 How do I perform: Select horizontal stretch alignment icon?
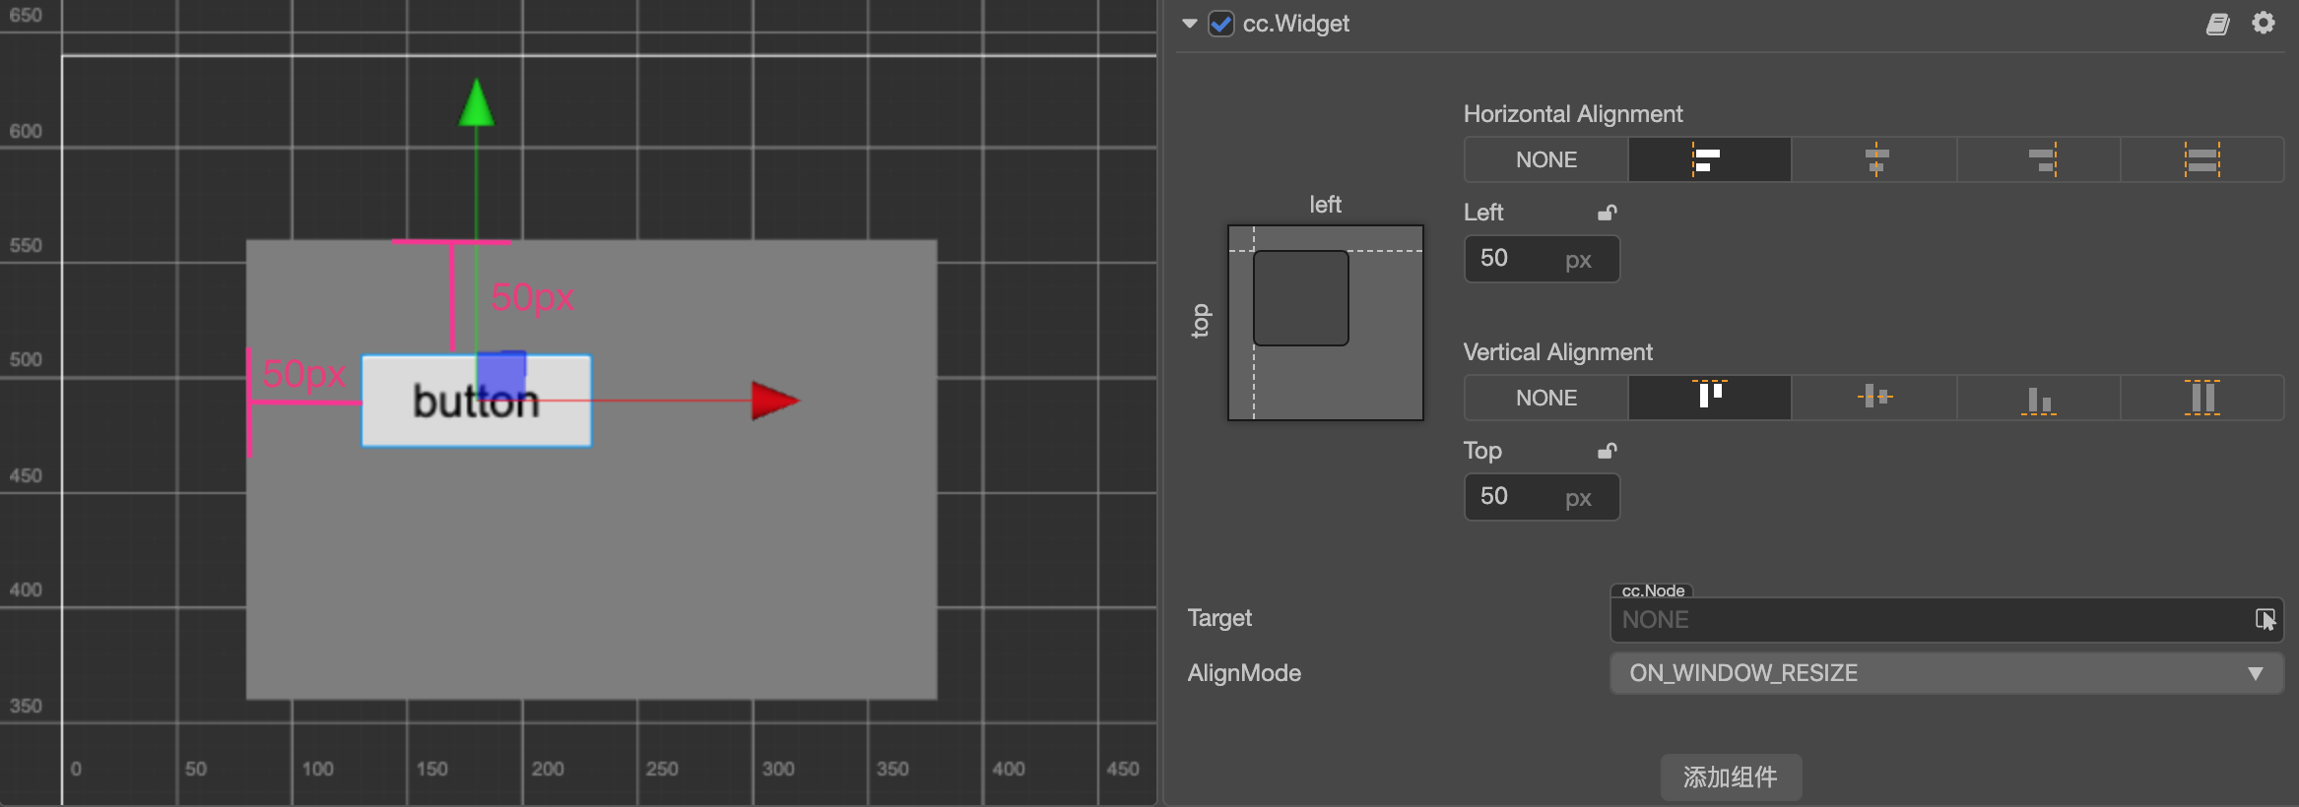click(x=2201, y=159)
